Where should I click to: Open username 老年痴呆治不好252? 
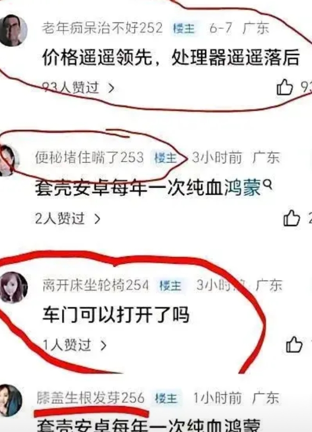pos(102,28)
